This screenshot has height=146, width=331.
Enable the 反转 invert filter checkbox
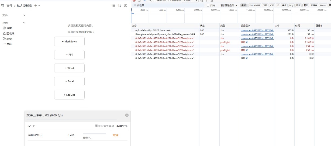(x=208, y=5)
